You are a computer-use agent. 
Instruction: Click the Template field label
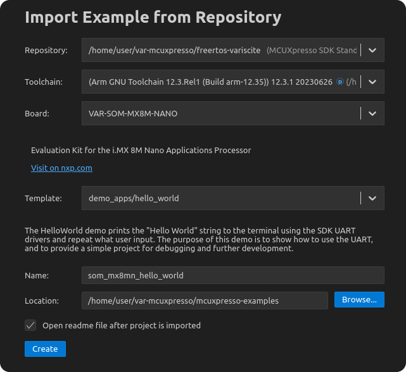point(43,198)
